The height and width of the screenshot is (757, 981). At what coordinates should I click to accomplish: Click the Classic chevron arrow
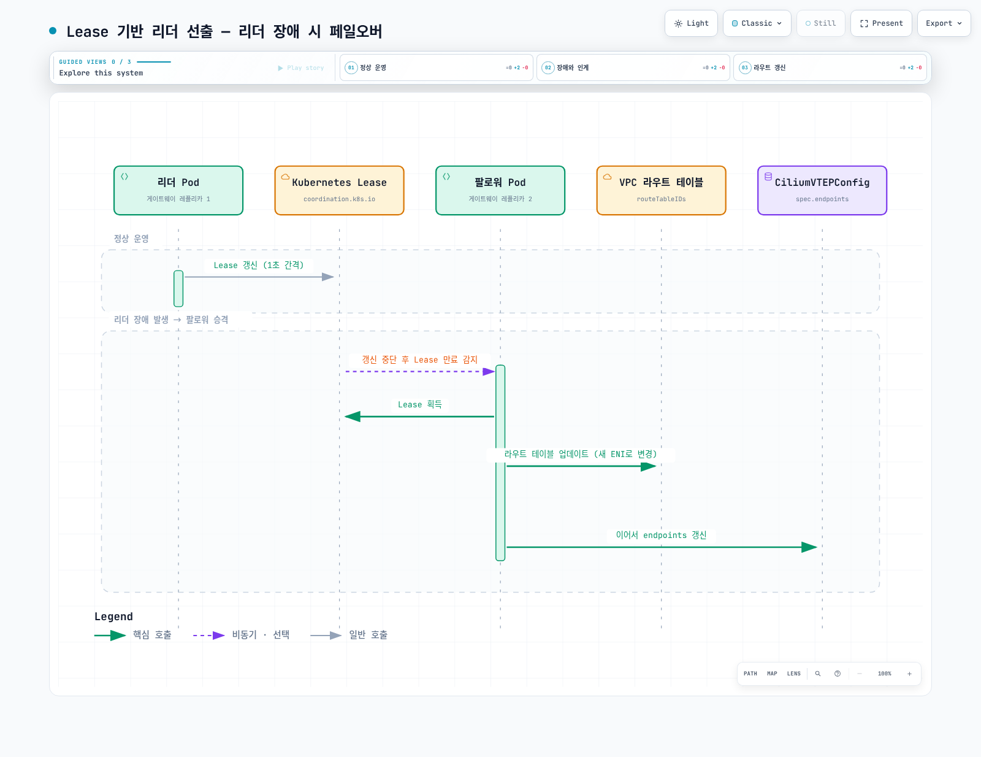point(779,23)
